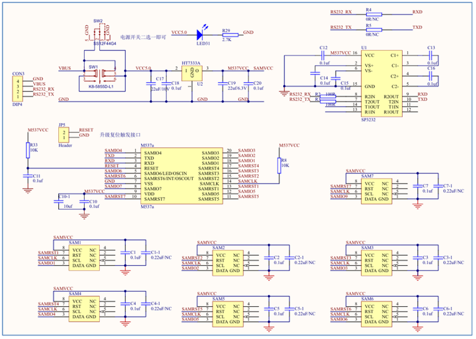Click resistor R33 10K symbol
The width and height of the screenshot is (476, 339).
[27, 150]
